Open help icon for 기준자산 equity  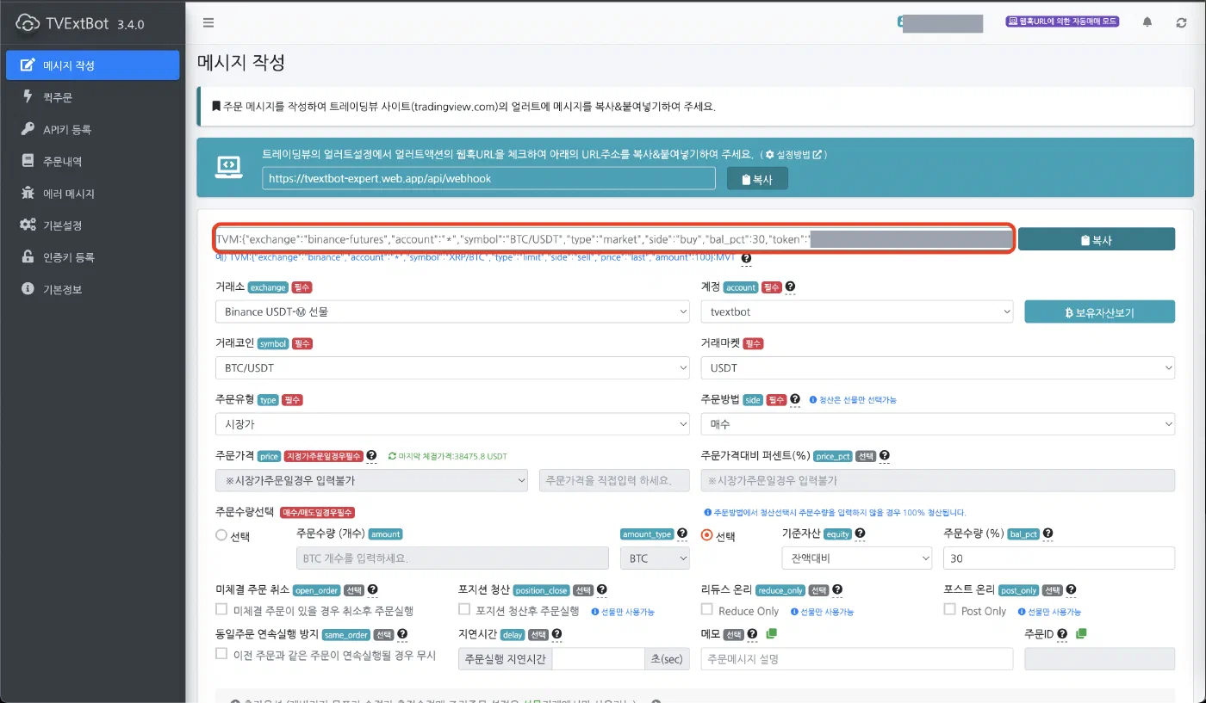[x=860, y=533]
